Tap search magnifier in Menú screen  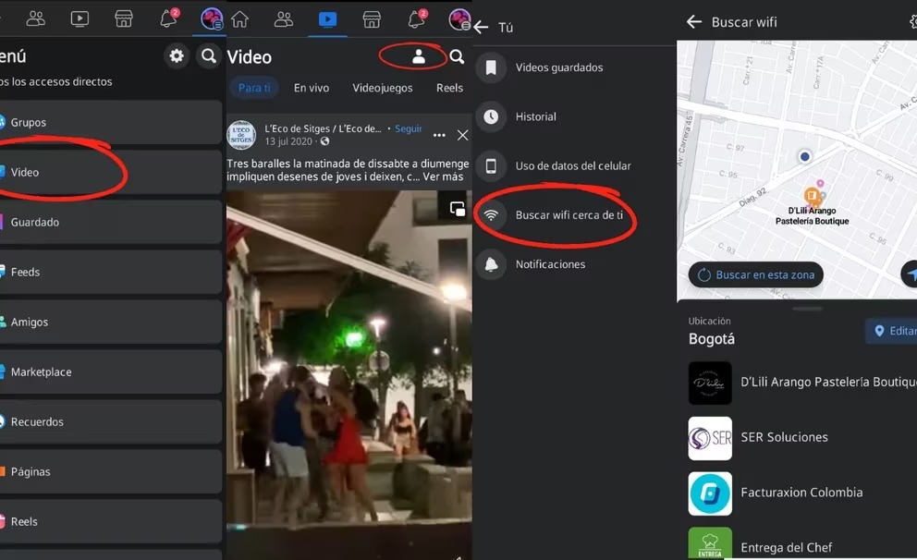click(x=208, y=56)
